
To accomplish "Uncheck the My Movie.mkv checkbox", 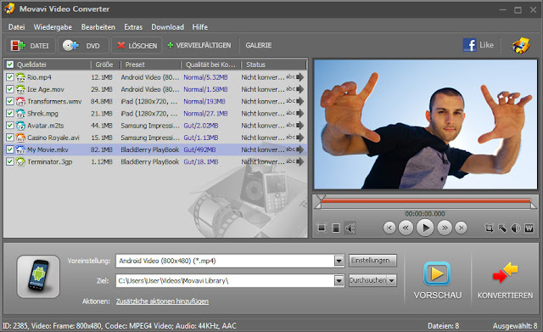I will tap(9, 149).
